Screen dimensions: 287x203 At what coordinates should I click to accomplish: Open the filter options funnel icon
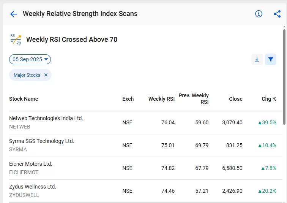pos(271,59)
